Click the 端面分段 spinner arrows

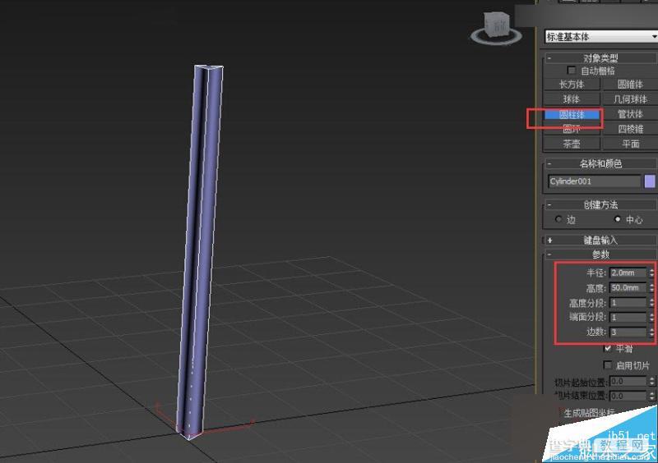tap(651, 317)
